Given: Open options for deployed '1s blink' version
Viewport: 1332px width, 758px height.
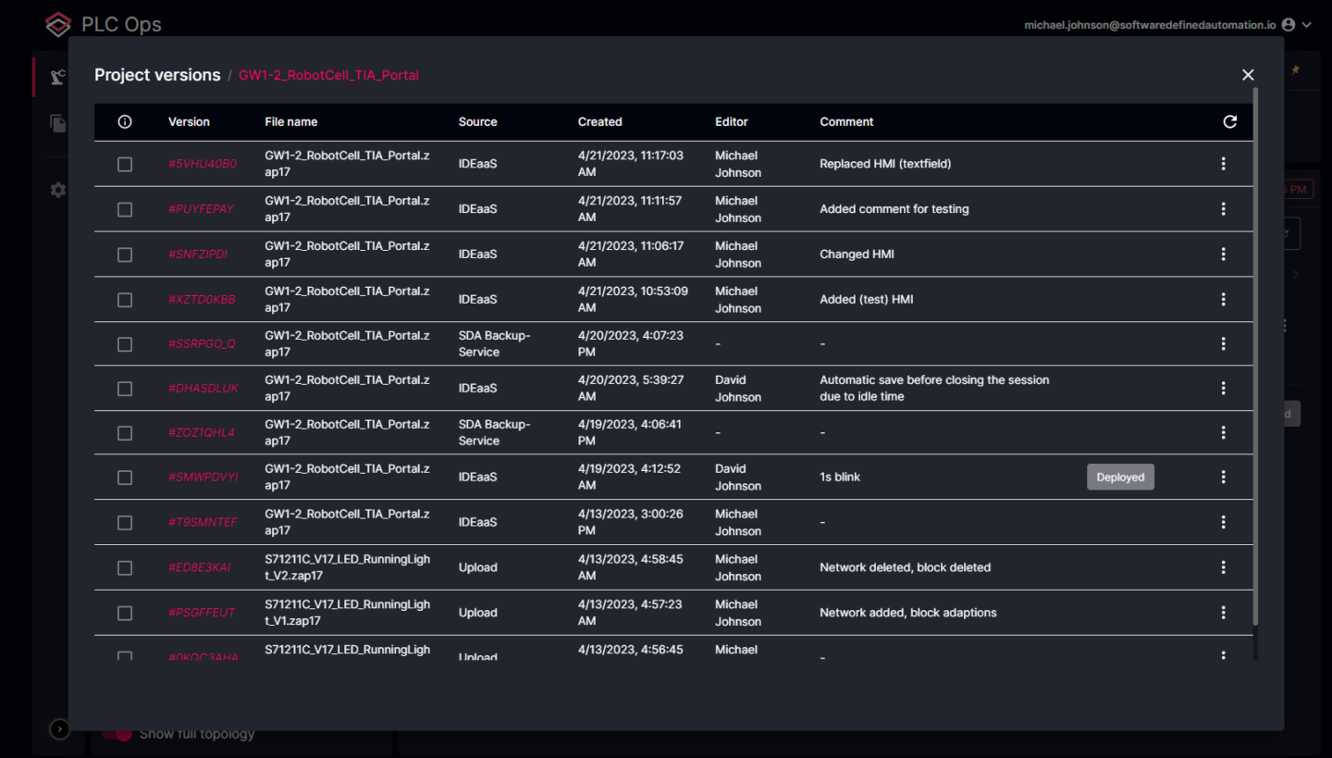Looking at the screenshot, I should [1223, 478].
